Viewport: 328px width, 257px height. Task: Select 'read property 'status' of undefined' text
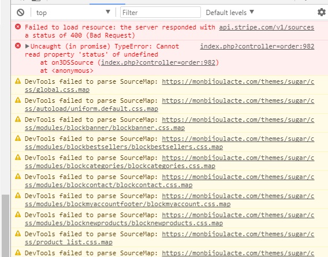[91, 54]
